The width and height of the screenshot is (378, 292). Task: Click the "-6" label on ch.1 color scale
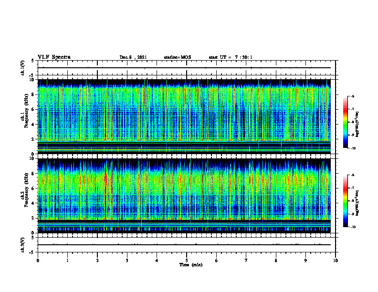(x=352, y=96)
